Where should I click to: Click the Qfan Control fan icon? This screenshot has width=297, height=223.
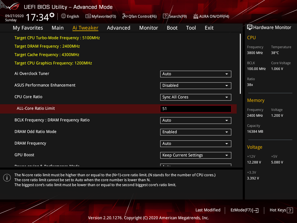tap(125, 16)
